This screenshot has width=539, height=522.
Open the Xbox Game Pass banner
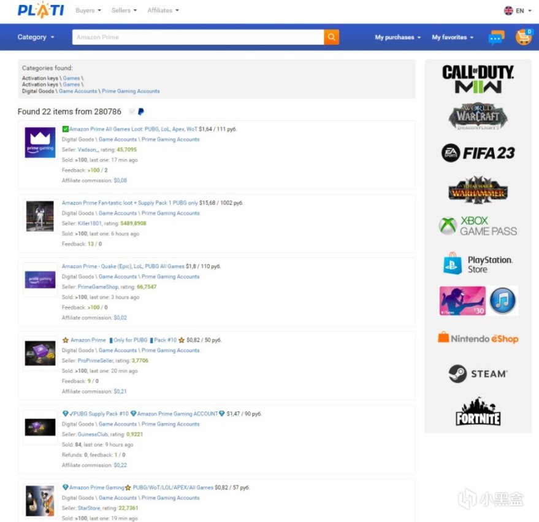[x=478, y=226]
